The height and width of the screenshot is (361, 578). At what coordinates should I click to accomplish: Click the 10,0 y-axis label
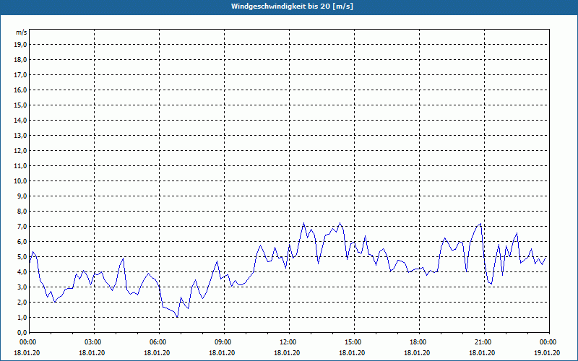20,181
